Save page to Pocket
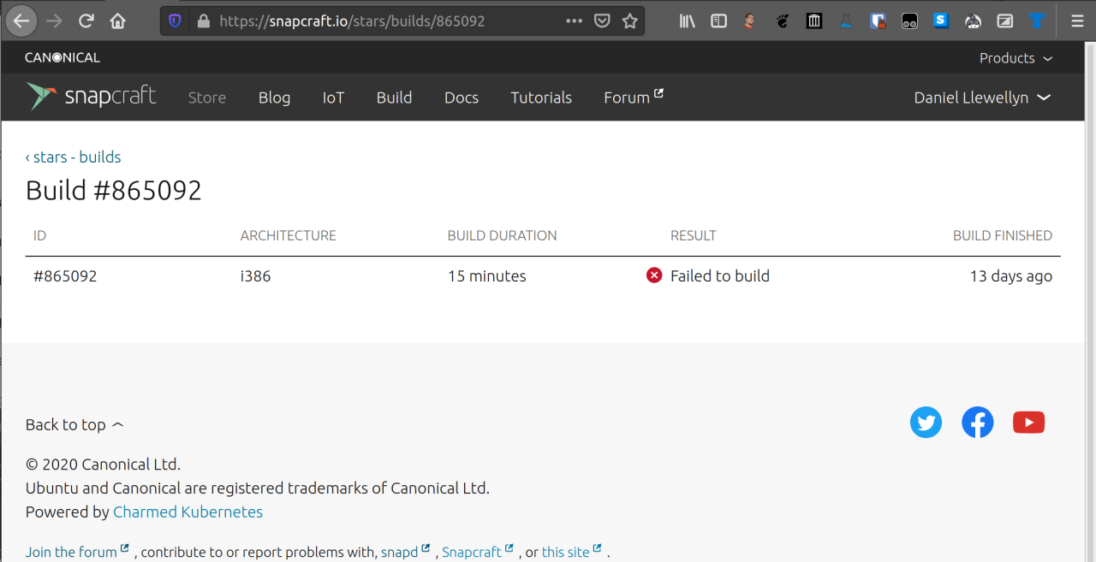 [x=602, y=21]
